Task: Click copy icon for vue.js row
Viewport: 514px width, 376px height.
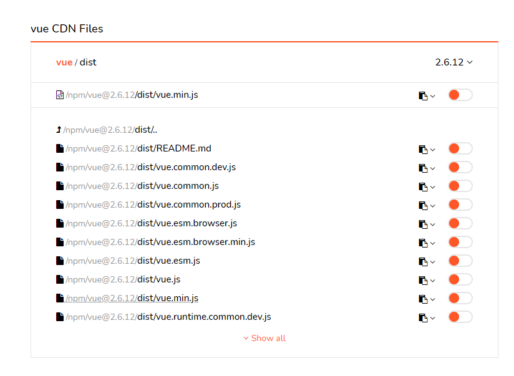Action: pos(423,280)
